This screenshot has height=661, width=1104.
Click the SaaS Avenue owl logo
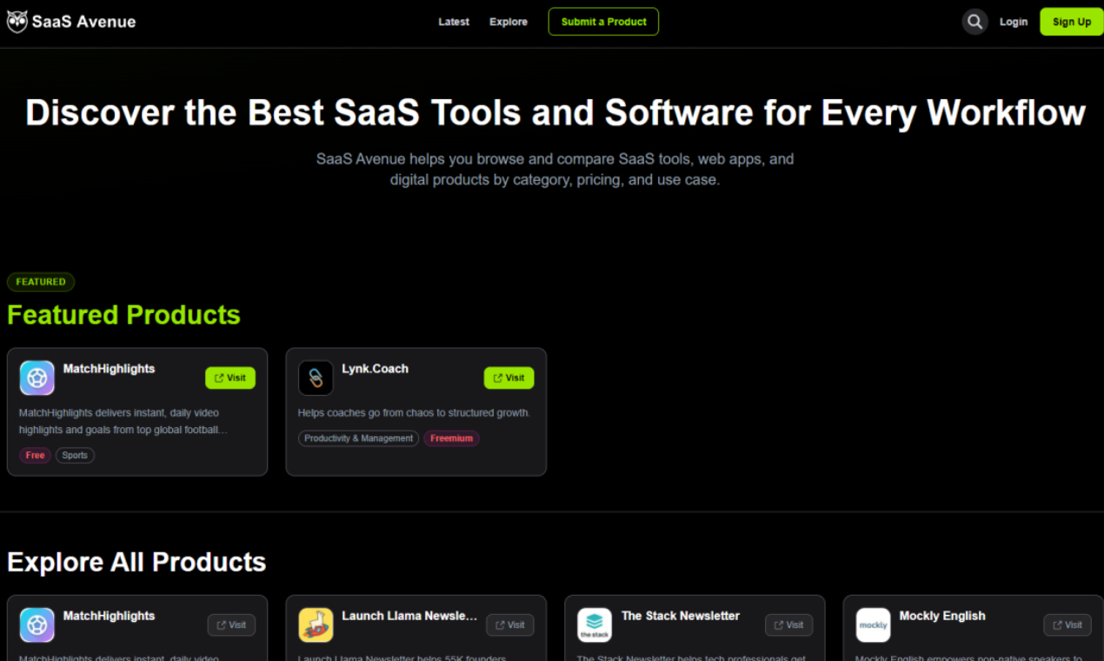click(17, 22)
